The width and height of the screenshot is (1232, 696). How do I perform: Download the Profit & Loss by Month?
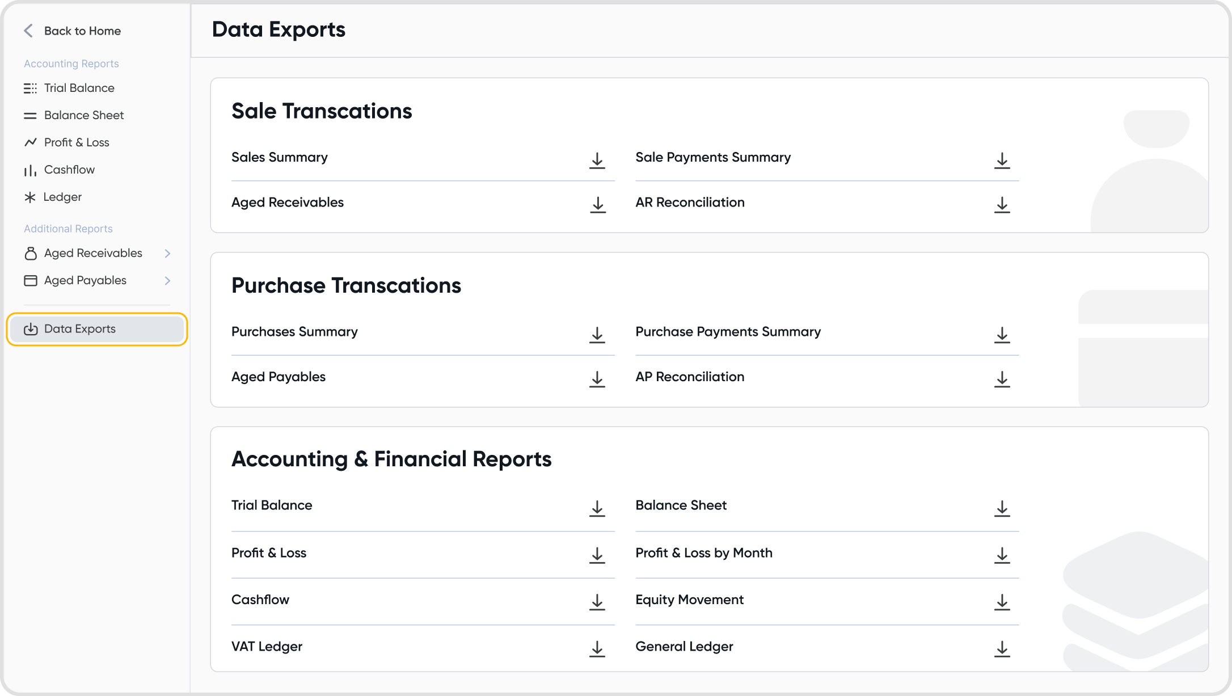pyautogui.click(x=1002, y=555)
